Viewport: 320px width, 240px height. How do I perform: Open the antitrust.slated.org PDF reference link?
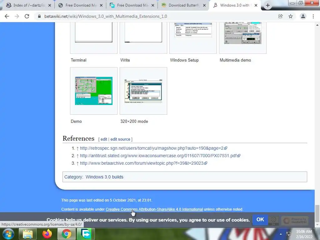point(160,156)
